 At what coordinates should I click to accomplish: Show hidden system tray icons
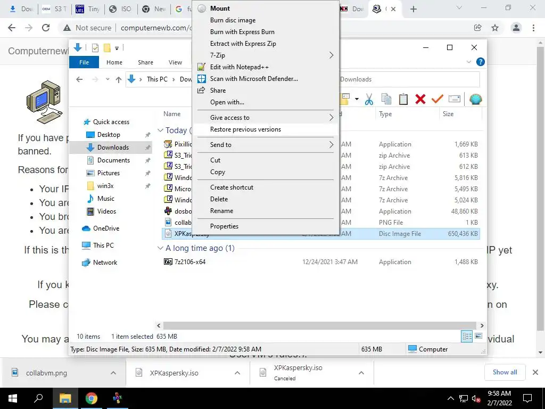(450, 398)
